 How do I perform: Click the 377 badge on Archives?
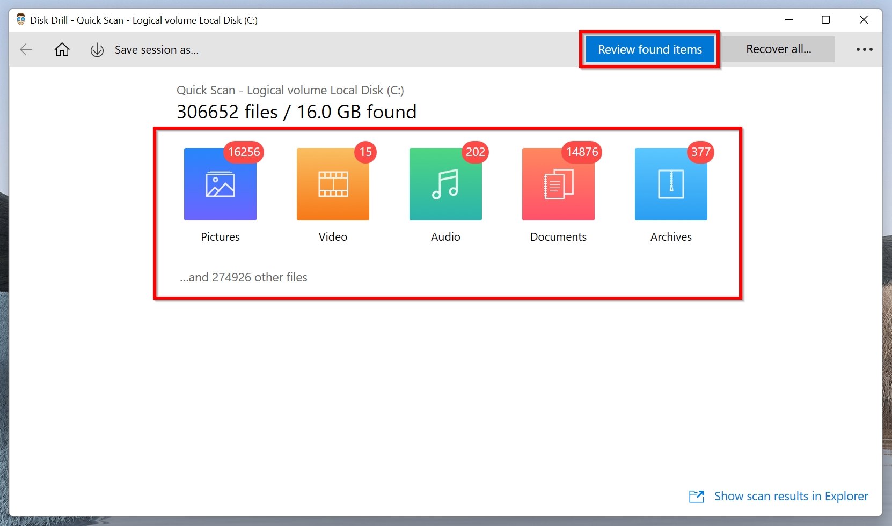[700, 152]
